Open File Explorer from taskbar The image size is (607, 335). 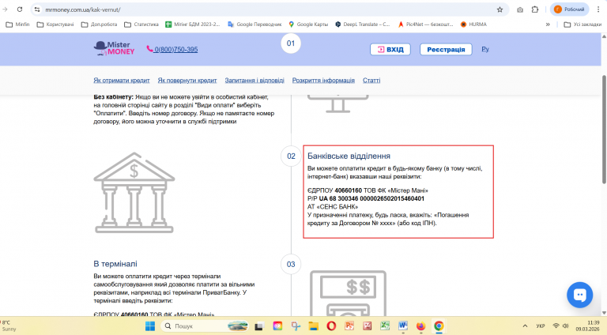click(313, 326)
